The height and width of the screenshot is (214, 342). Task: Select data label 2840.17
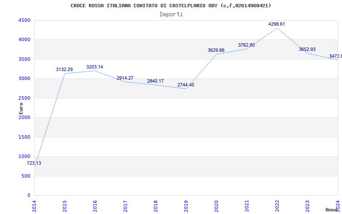click(155, 81)
